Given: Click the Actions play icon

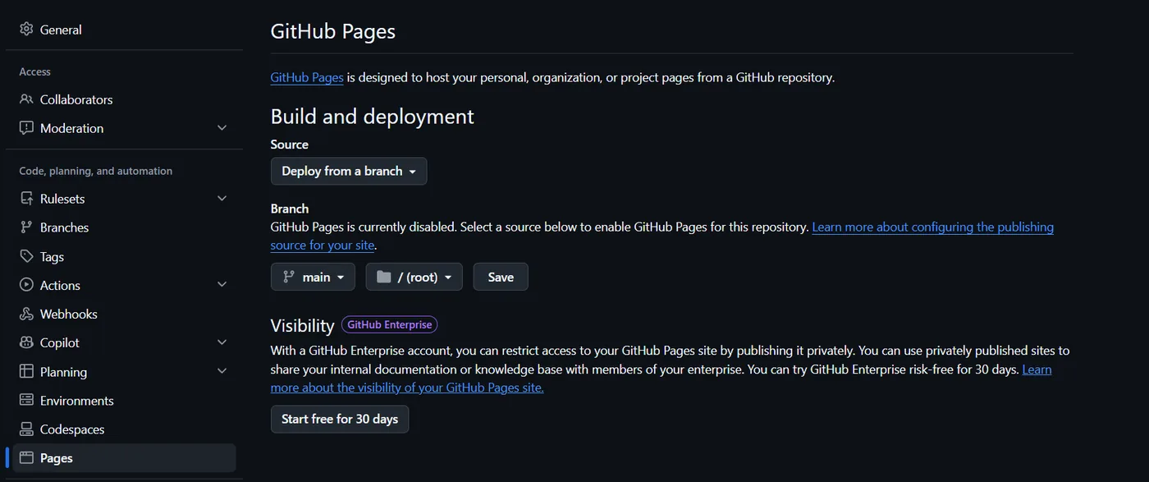Looking at the screenshot, I should (x=26, y=285).
